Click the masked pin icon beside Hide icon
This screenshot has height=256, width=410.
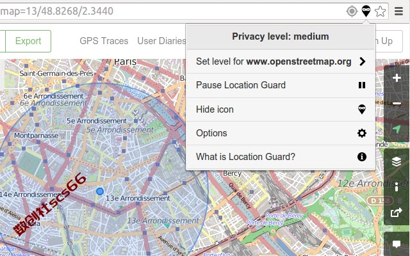pos(362,109)
